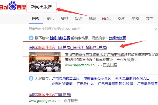Open the 广电总局最新禁令2018 recommendation
158x105 pixels.
pyautogui.click(x=116, y=84)
